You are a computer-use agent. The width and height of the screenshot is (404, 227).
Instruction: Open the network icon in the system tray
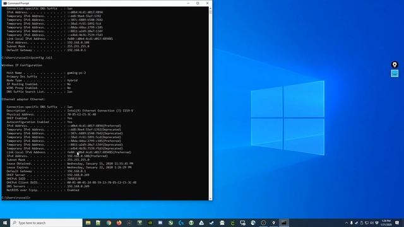[367, 223]
